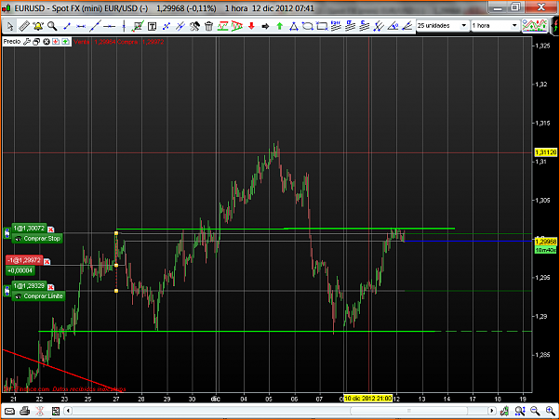This screenshot has height=420, width=560.
Task: Duplicate the Precio panel
Action: tap(36, 42)
